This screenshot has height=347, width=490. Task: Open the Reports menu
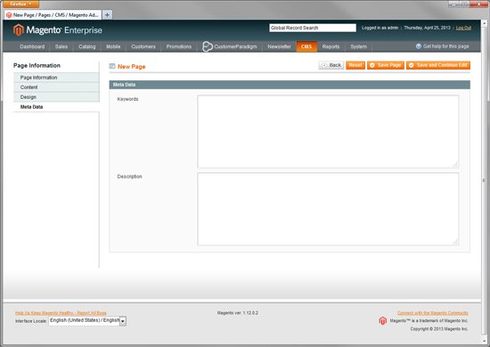pos(331,46)
